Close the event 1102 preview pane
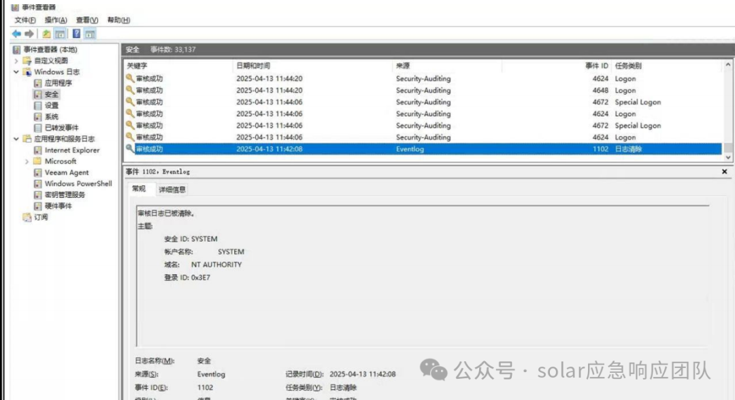 click(x=724, y=171)
